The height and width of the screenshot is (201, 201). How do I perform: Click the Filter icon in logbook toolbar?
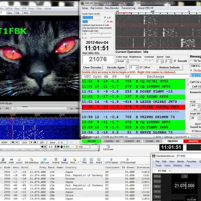coord(84,161)
